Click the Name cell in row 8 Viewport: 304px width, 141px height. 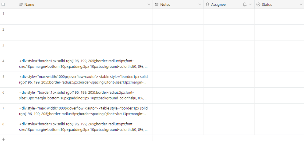coord(85,127)
